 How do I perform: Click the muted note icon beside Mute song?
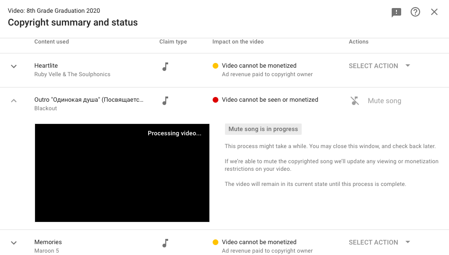coord(355,101)
